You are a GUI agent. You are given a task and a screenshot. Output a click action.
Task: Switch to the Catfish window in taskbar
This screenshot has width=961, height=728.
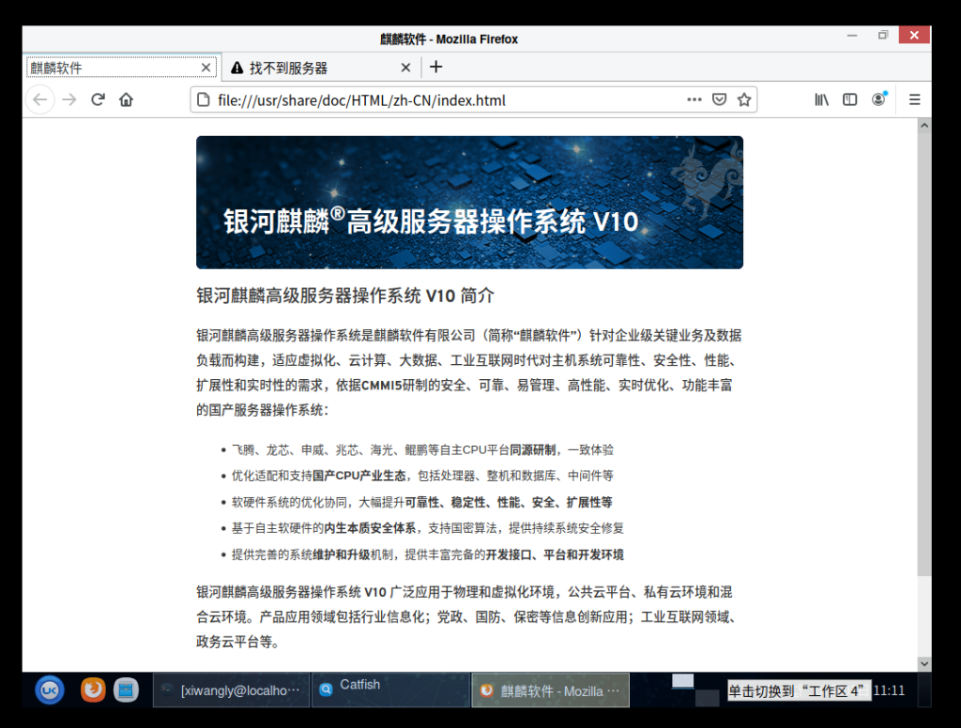(x=391, y=690)
